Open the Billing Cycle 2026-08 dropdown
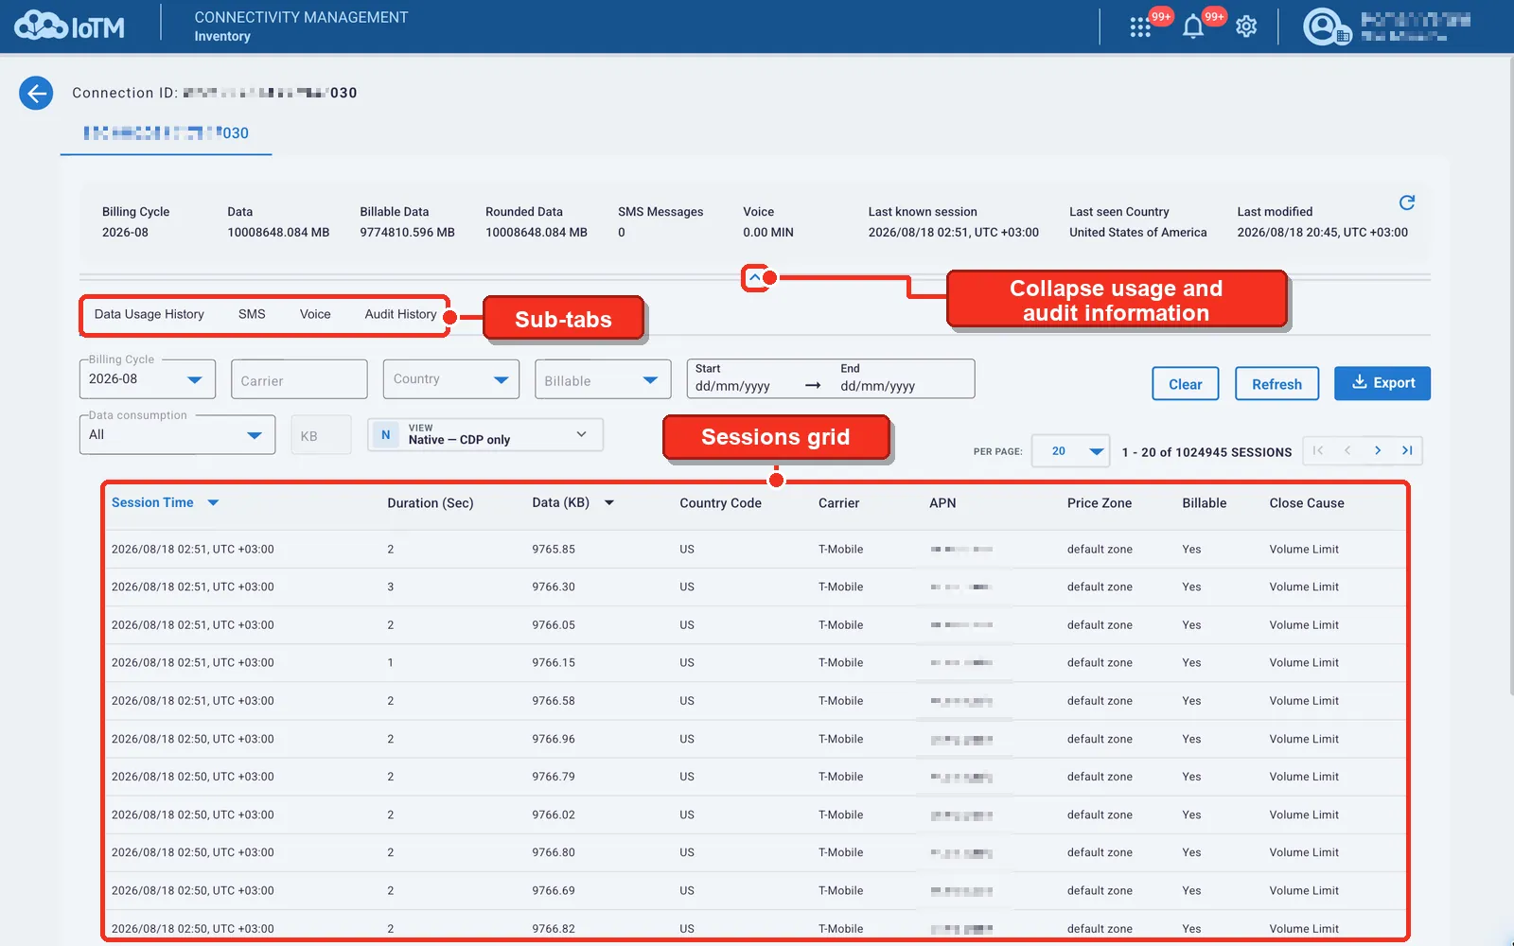The width and height of the screenshot is (1514, 946). 148,379
